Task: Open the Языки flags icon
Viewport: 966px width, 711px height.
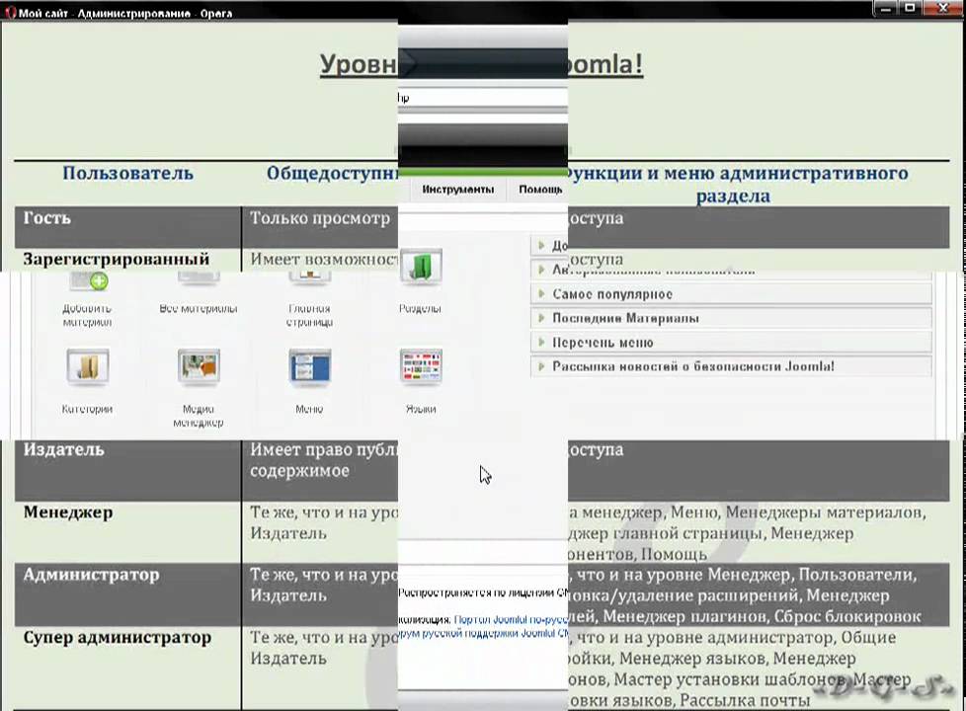Action: 421,366
